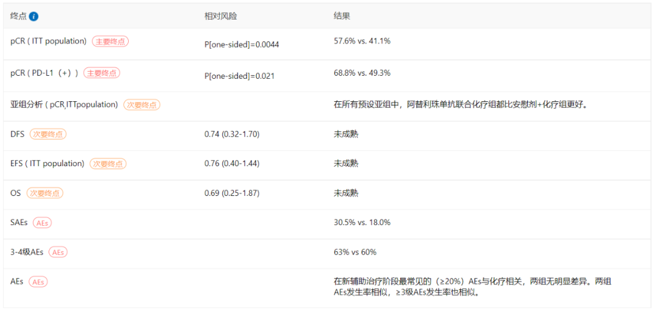
Task: Select the pCR ( ITT population) endpoint label
Action: coord(49,41)
